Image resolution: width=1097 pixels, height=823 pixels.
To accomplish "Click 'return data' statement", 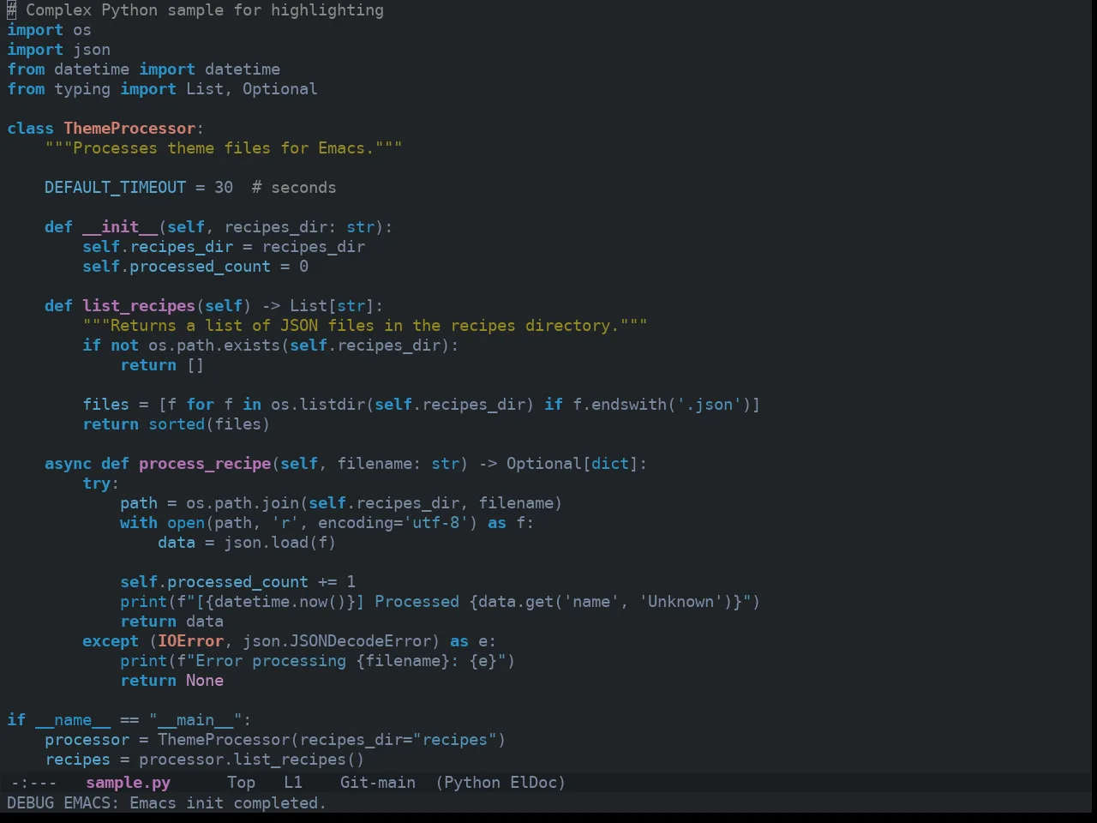I will click(171, 622).
